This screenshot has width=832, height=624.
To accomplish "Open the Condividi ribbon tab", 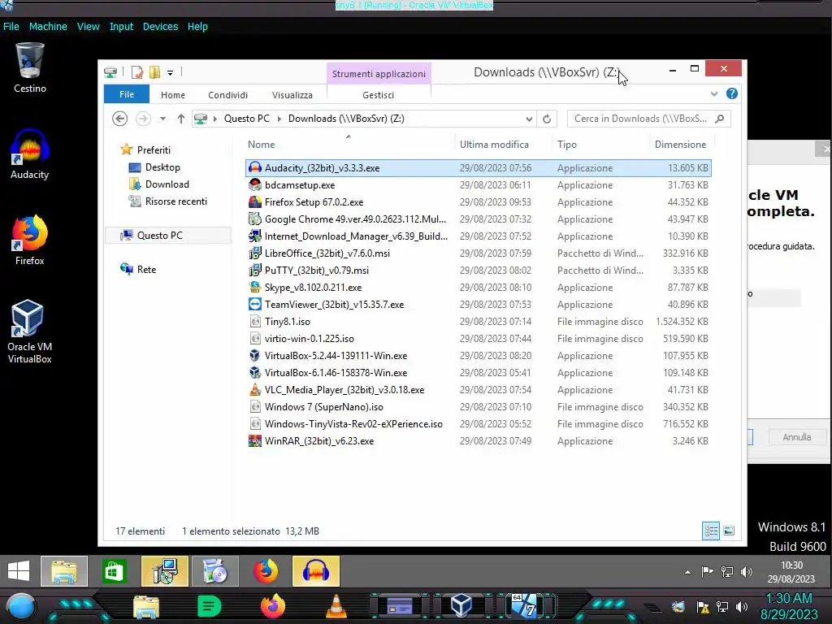I will coord(227,95).
